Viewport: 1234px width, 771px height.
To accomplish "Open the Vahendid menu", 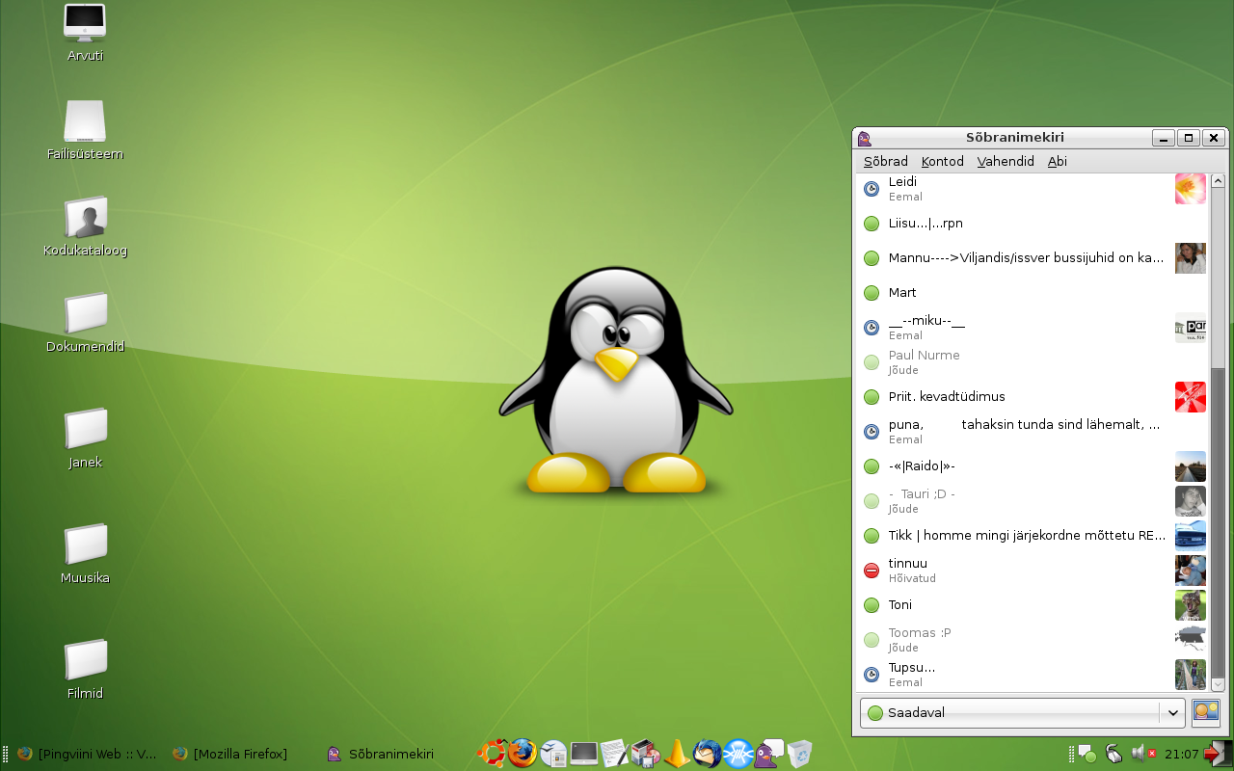I will click(1006, 161).
